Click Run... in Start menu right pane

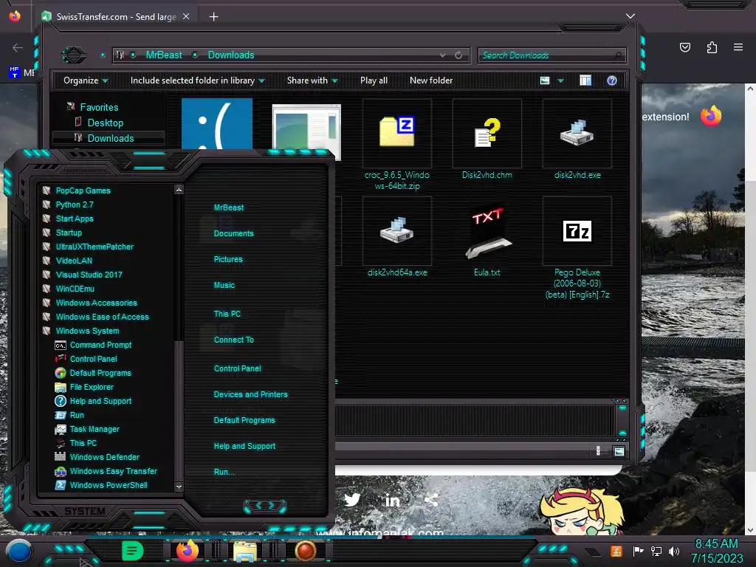(x=224, y=472)
